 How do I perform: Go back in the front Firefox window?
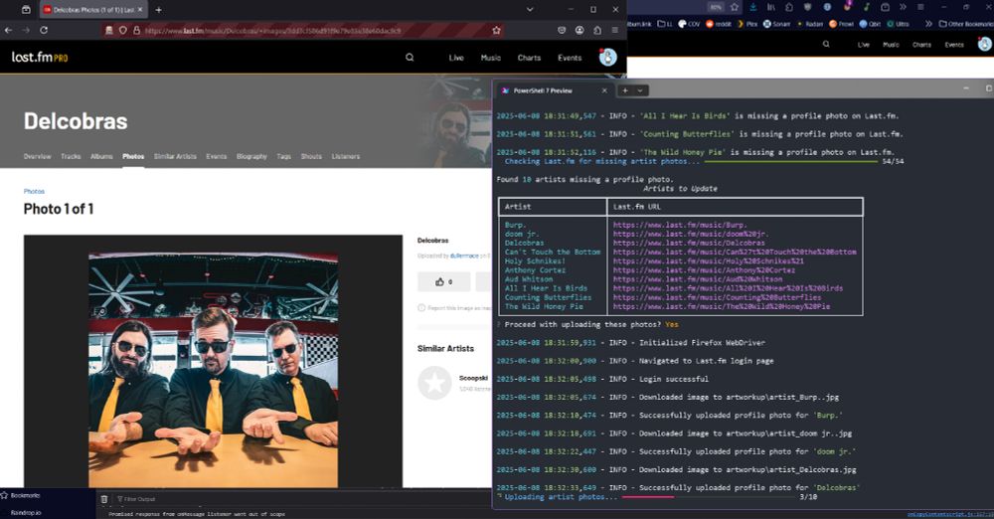point(8,30)
